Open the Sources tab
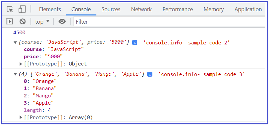 pyautogui.click(x=111, y=9)
